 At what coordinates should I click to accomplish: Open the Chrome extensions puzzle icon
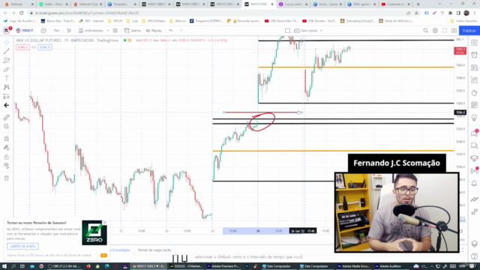click(x=450, y=13)
